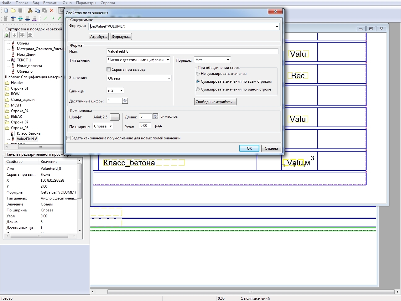Enable the 'Скрыть при выводе' checkbox
Viewport: 401px width, 301px height.
pos(109,70)
